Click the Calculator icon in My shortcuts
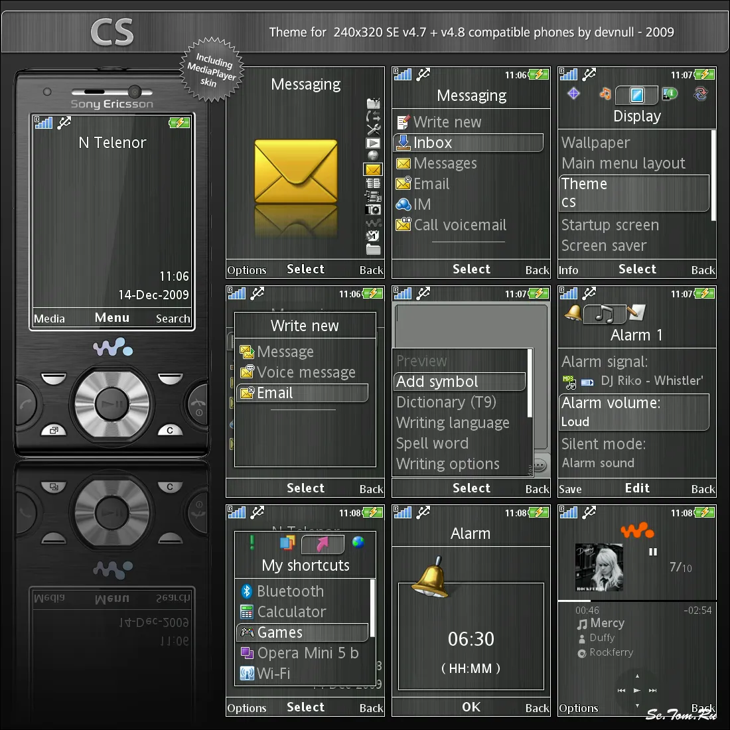Viewport: 730px width, 730px height. [247, 612]
